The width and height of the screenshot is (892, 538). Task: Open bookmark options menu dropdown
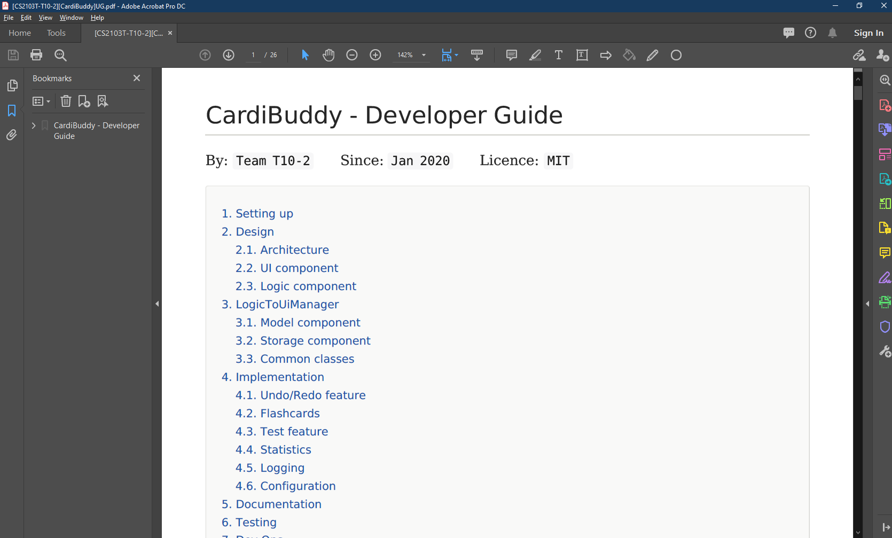coord(41,101)
